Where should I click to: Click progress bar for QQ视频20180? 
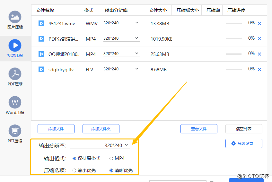pyautogui.click(x=234, y=54)
